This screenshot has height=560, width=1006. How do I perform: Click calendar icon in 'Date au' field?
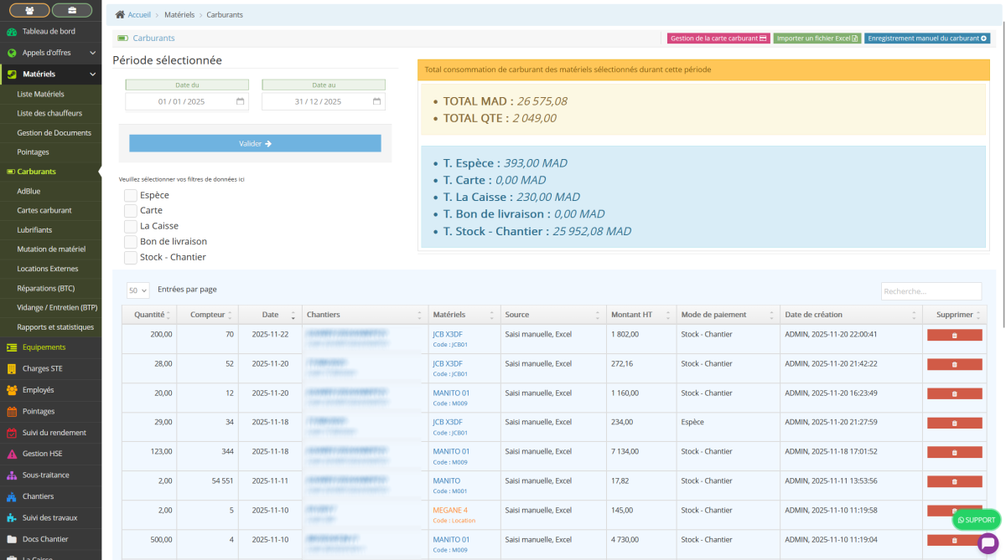tap(376, 101)
